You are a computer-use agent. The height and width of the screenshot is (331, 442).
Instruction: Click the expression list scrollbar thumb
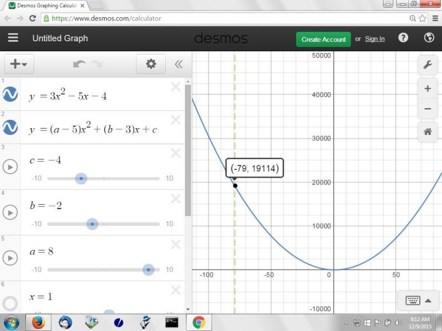click(x=188, y=150)
